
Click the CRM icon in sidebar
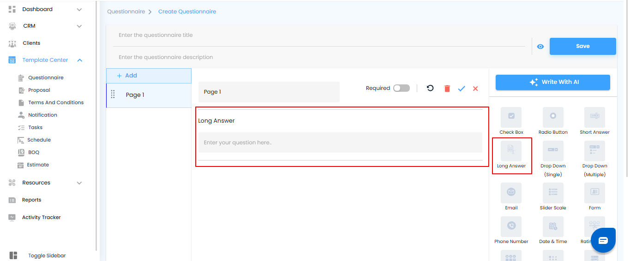(12, 26)
